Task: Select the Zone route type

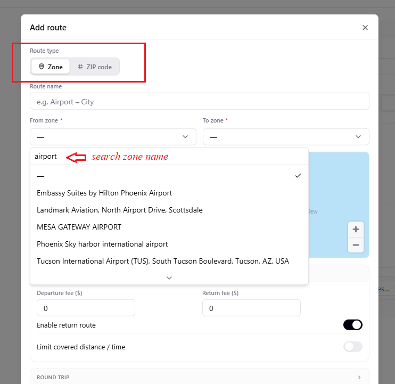Action: 51,67
